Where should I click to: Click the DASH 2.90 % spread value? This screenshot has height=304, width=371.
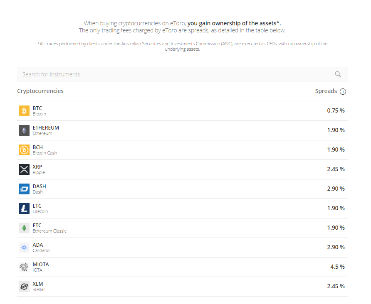336,189
